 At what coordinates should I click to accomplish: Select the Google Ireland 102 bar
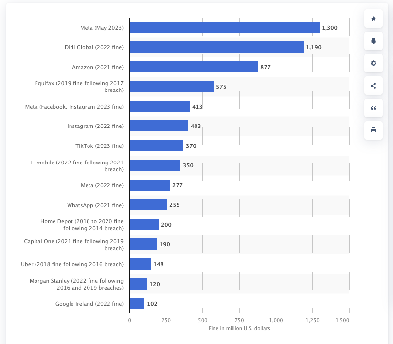tap(137, 304)
